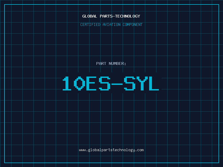Click the word PART in the label

pyautogui.click(x=101, y=63)
